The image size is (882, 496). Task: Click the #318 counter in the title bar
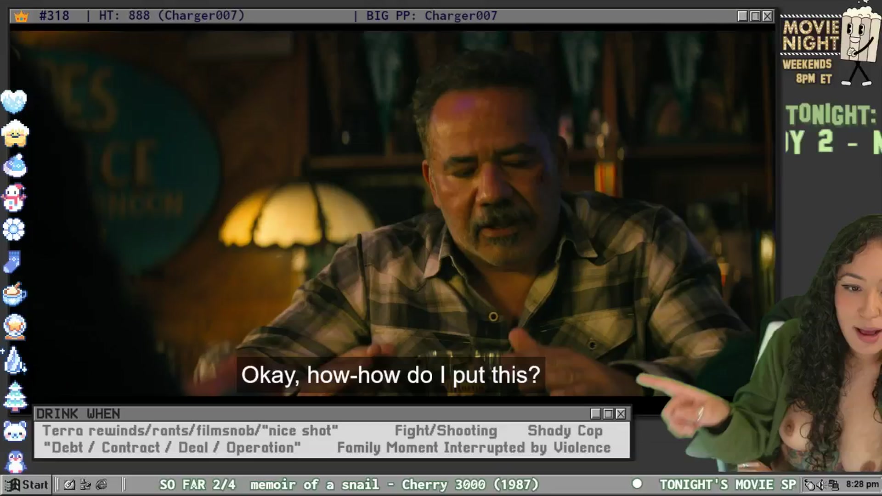54,16
